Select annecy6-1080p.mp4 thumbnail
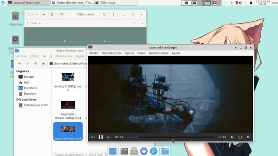278x156 pixels. tap(68, 77)
